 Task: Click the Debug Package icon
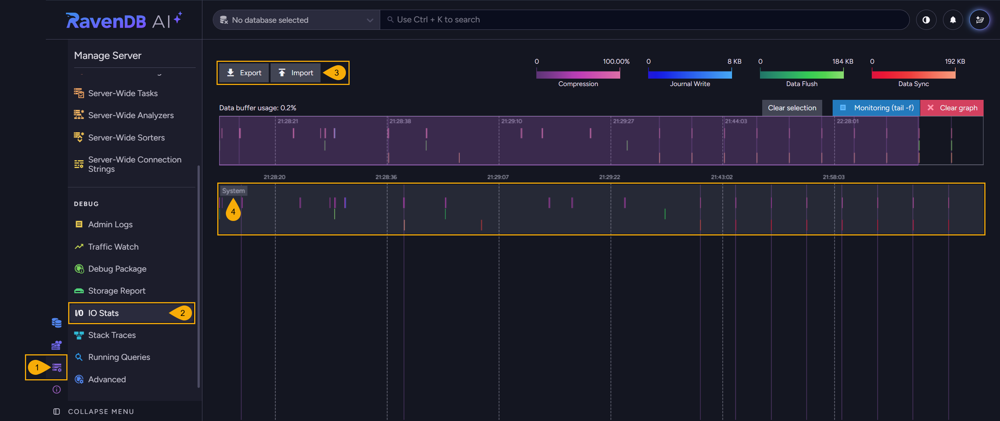pyautogui.click(x=79, y=269)
